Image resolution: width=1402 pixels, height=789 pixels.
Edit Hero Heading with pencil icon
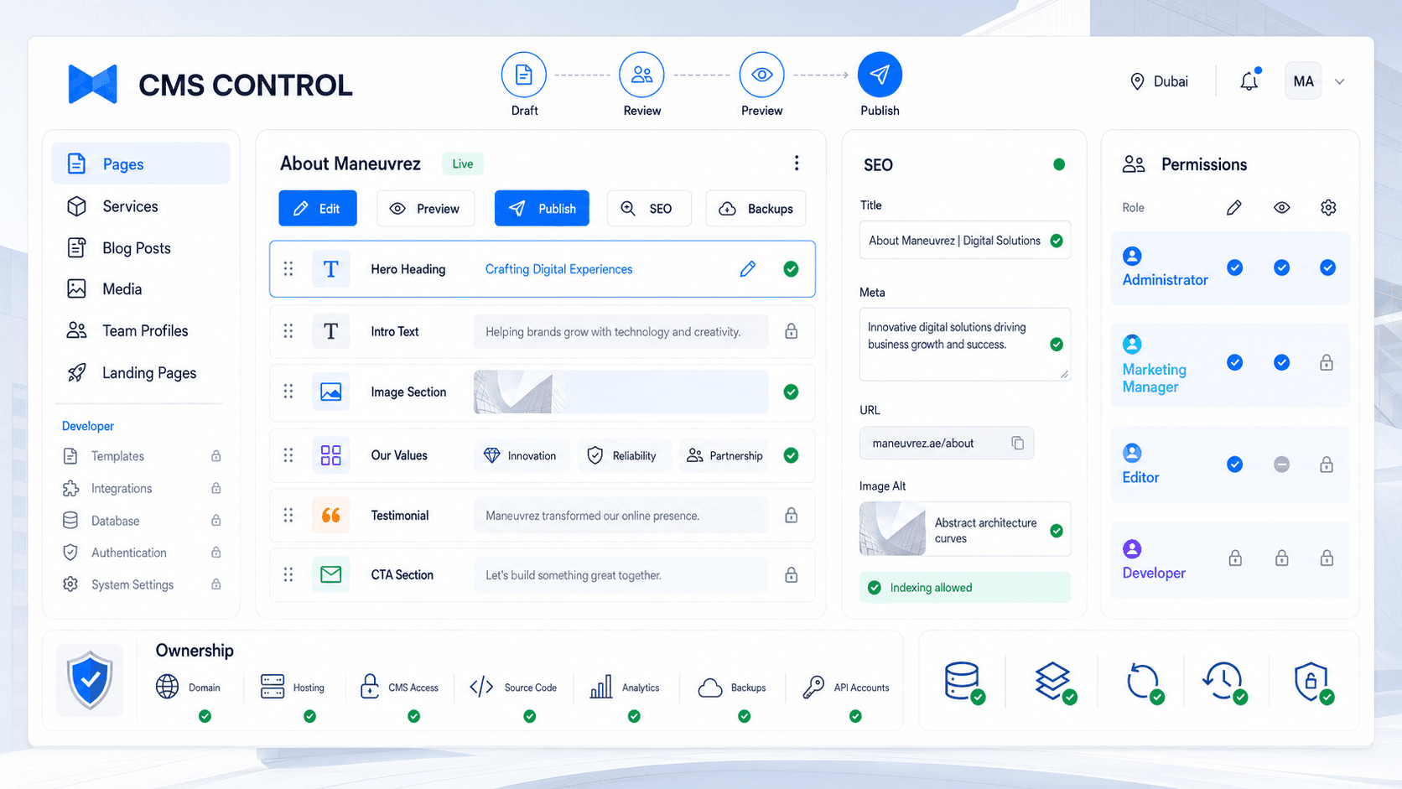click(748, 269)
